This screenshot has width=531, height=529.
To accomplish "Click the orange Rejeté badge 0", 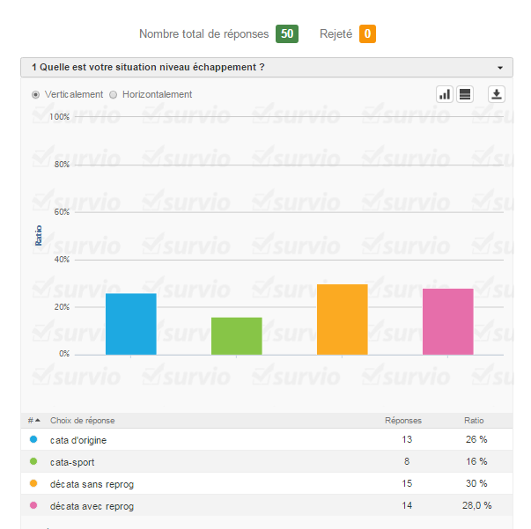I will coord(367,34).
